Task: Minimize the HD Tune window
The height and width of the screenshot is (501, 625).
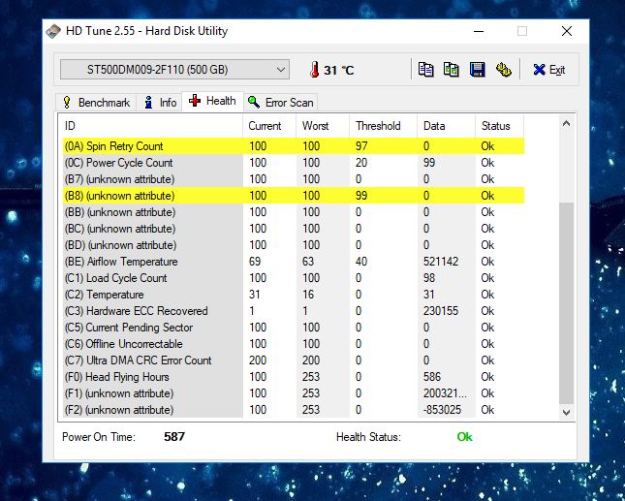Action: click(479, 31)
